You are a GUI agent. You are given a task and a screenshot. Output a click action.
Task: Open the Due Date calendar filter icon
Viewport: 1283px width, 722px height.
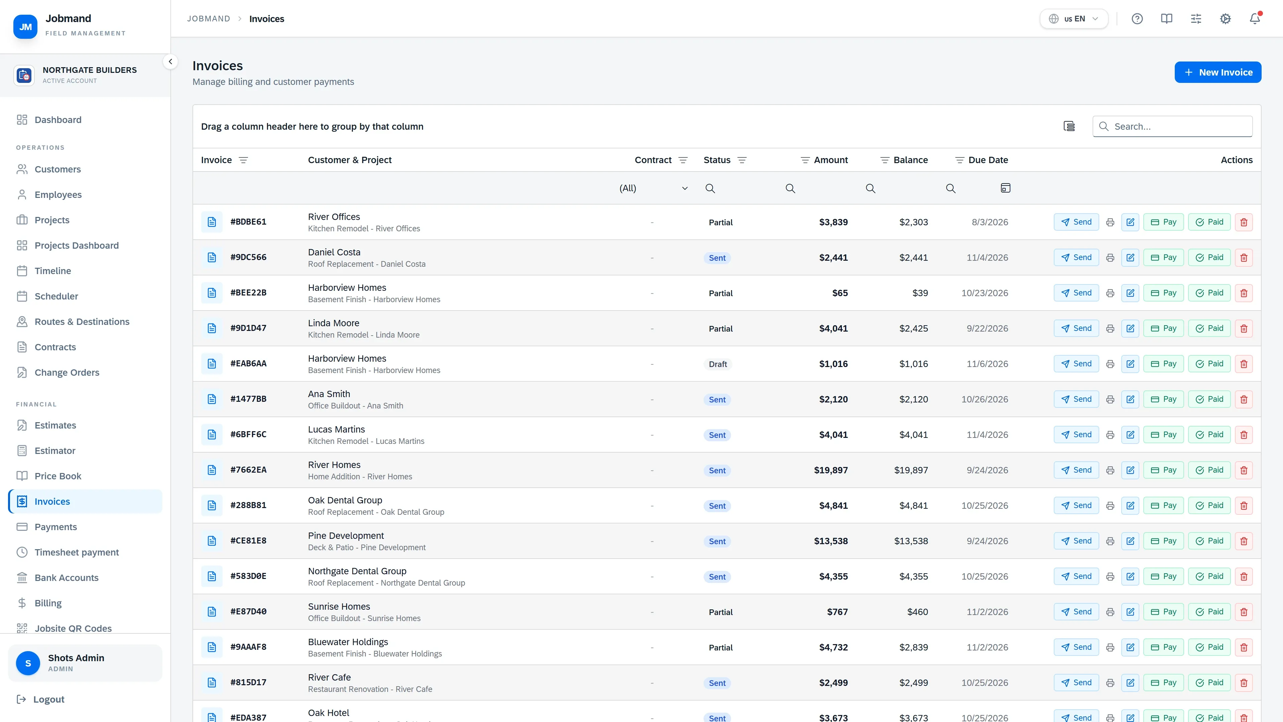[1006, 188]
